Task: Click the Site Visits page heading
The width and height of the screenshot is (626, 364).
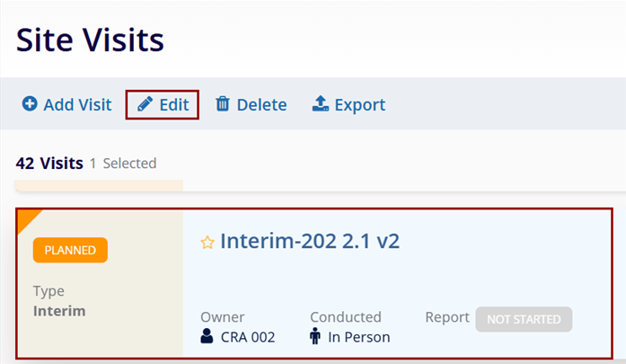Action: point(90,39)
